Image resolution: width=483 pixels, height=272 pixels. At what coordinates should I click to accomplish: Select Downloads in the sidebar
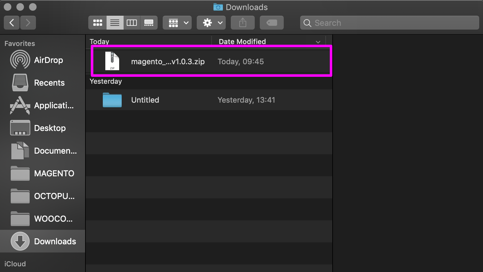coord(43,241)
